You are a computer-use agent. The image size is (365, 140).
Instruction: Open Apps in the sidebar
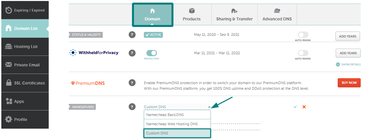click(25, 102)
